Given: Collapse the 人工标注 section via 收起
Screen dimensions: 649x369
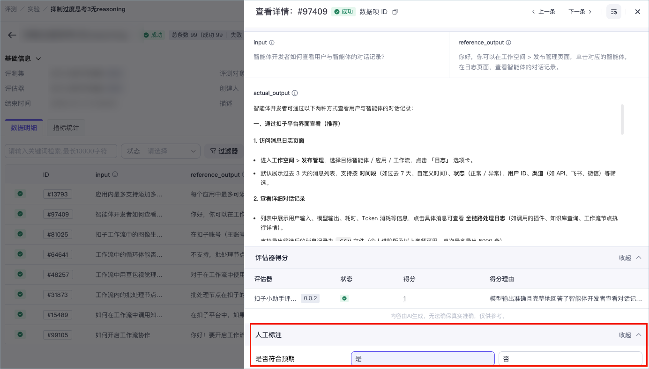Looking at the screenshot, I should [x=630, y=335].
